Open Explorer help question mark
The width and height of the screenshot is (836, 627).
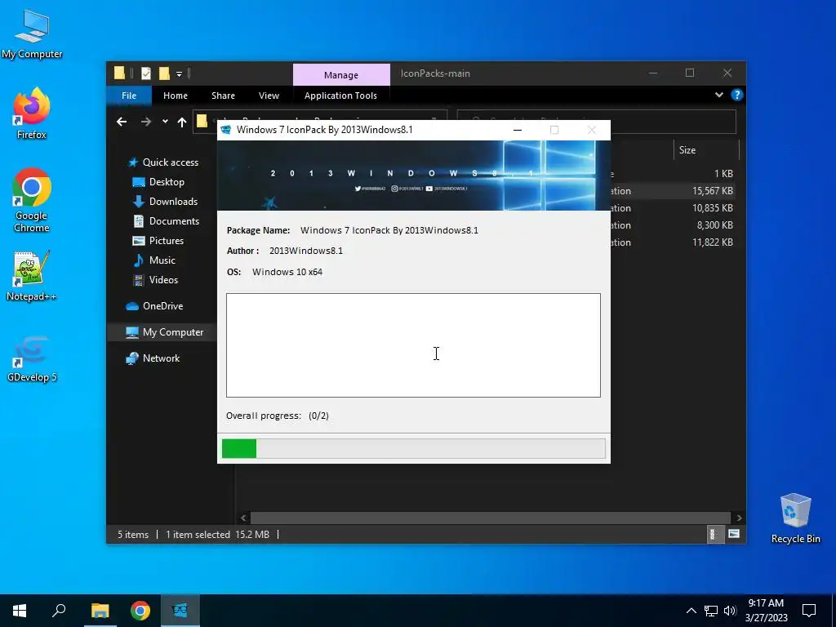tap(737, 95)
